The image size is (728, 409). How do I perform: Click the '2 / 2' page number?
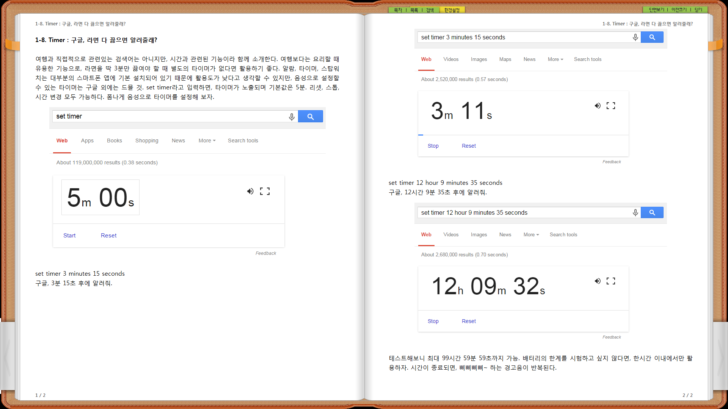687,395
